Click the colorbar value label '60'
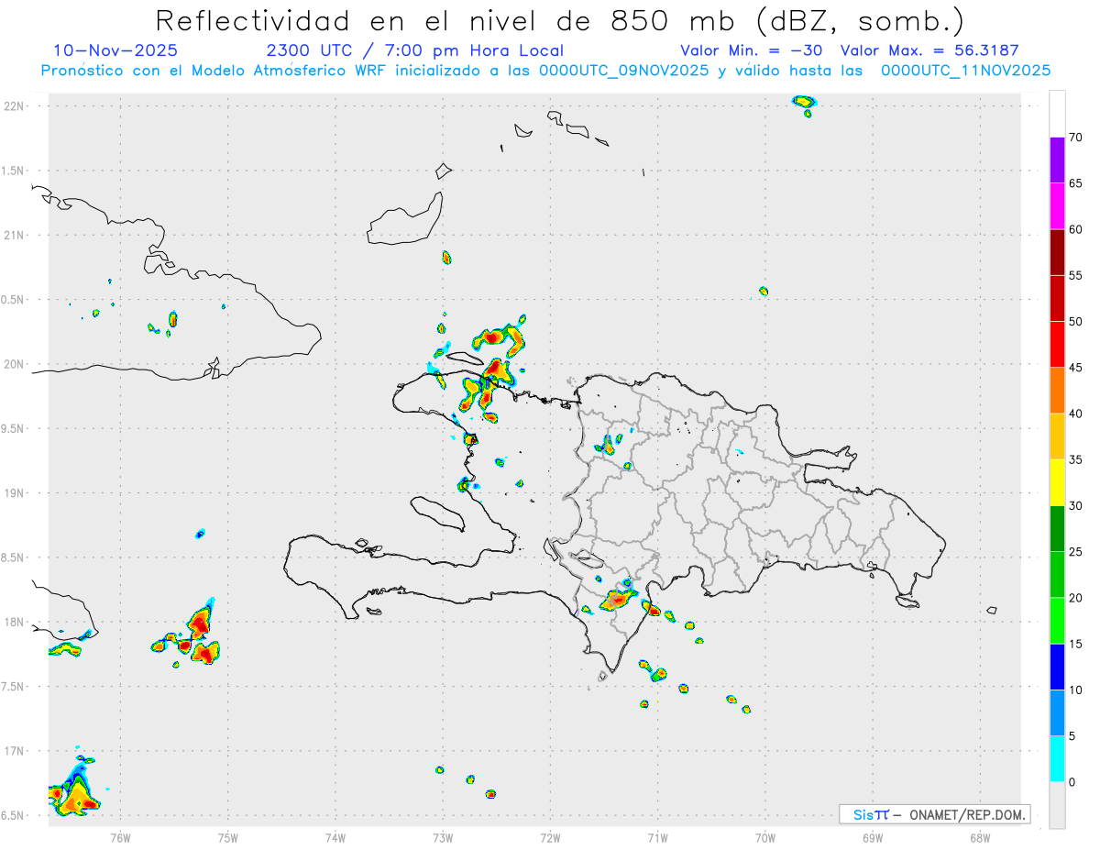This screenshot has width=1100, height=850. click(1076, 229)
